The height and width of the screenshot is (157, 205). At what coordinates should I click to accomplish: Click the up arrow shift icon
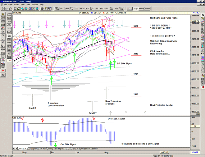click(x=3, y=32)
